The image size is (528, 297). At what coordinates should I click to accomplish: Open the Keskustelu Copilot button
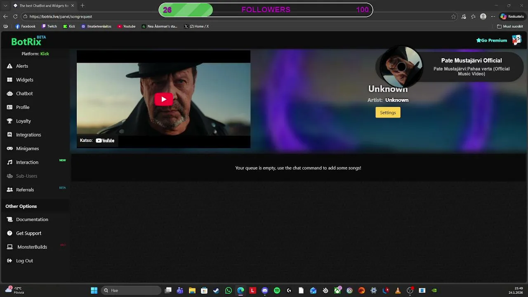pyautogui.click(x=512, y=16)
